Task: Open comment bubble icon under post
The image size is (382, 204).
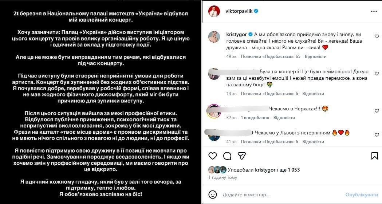Action: click(227, 156)
